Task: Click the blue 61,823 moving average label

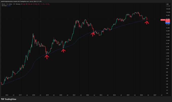Action: tap(168, 23)
